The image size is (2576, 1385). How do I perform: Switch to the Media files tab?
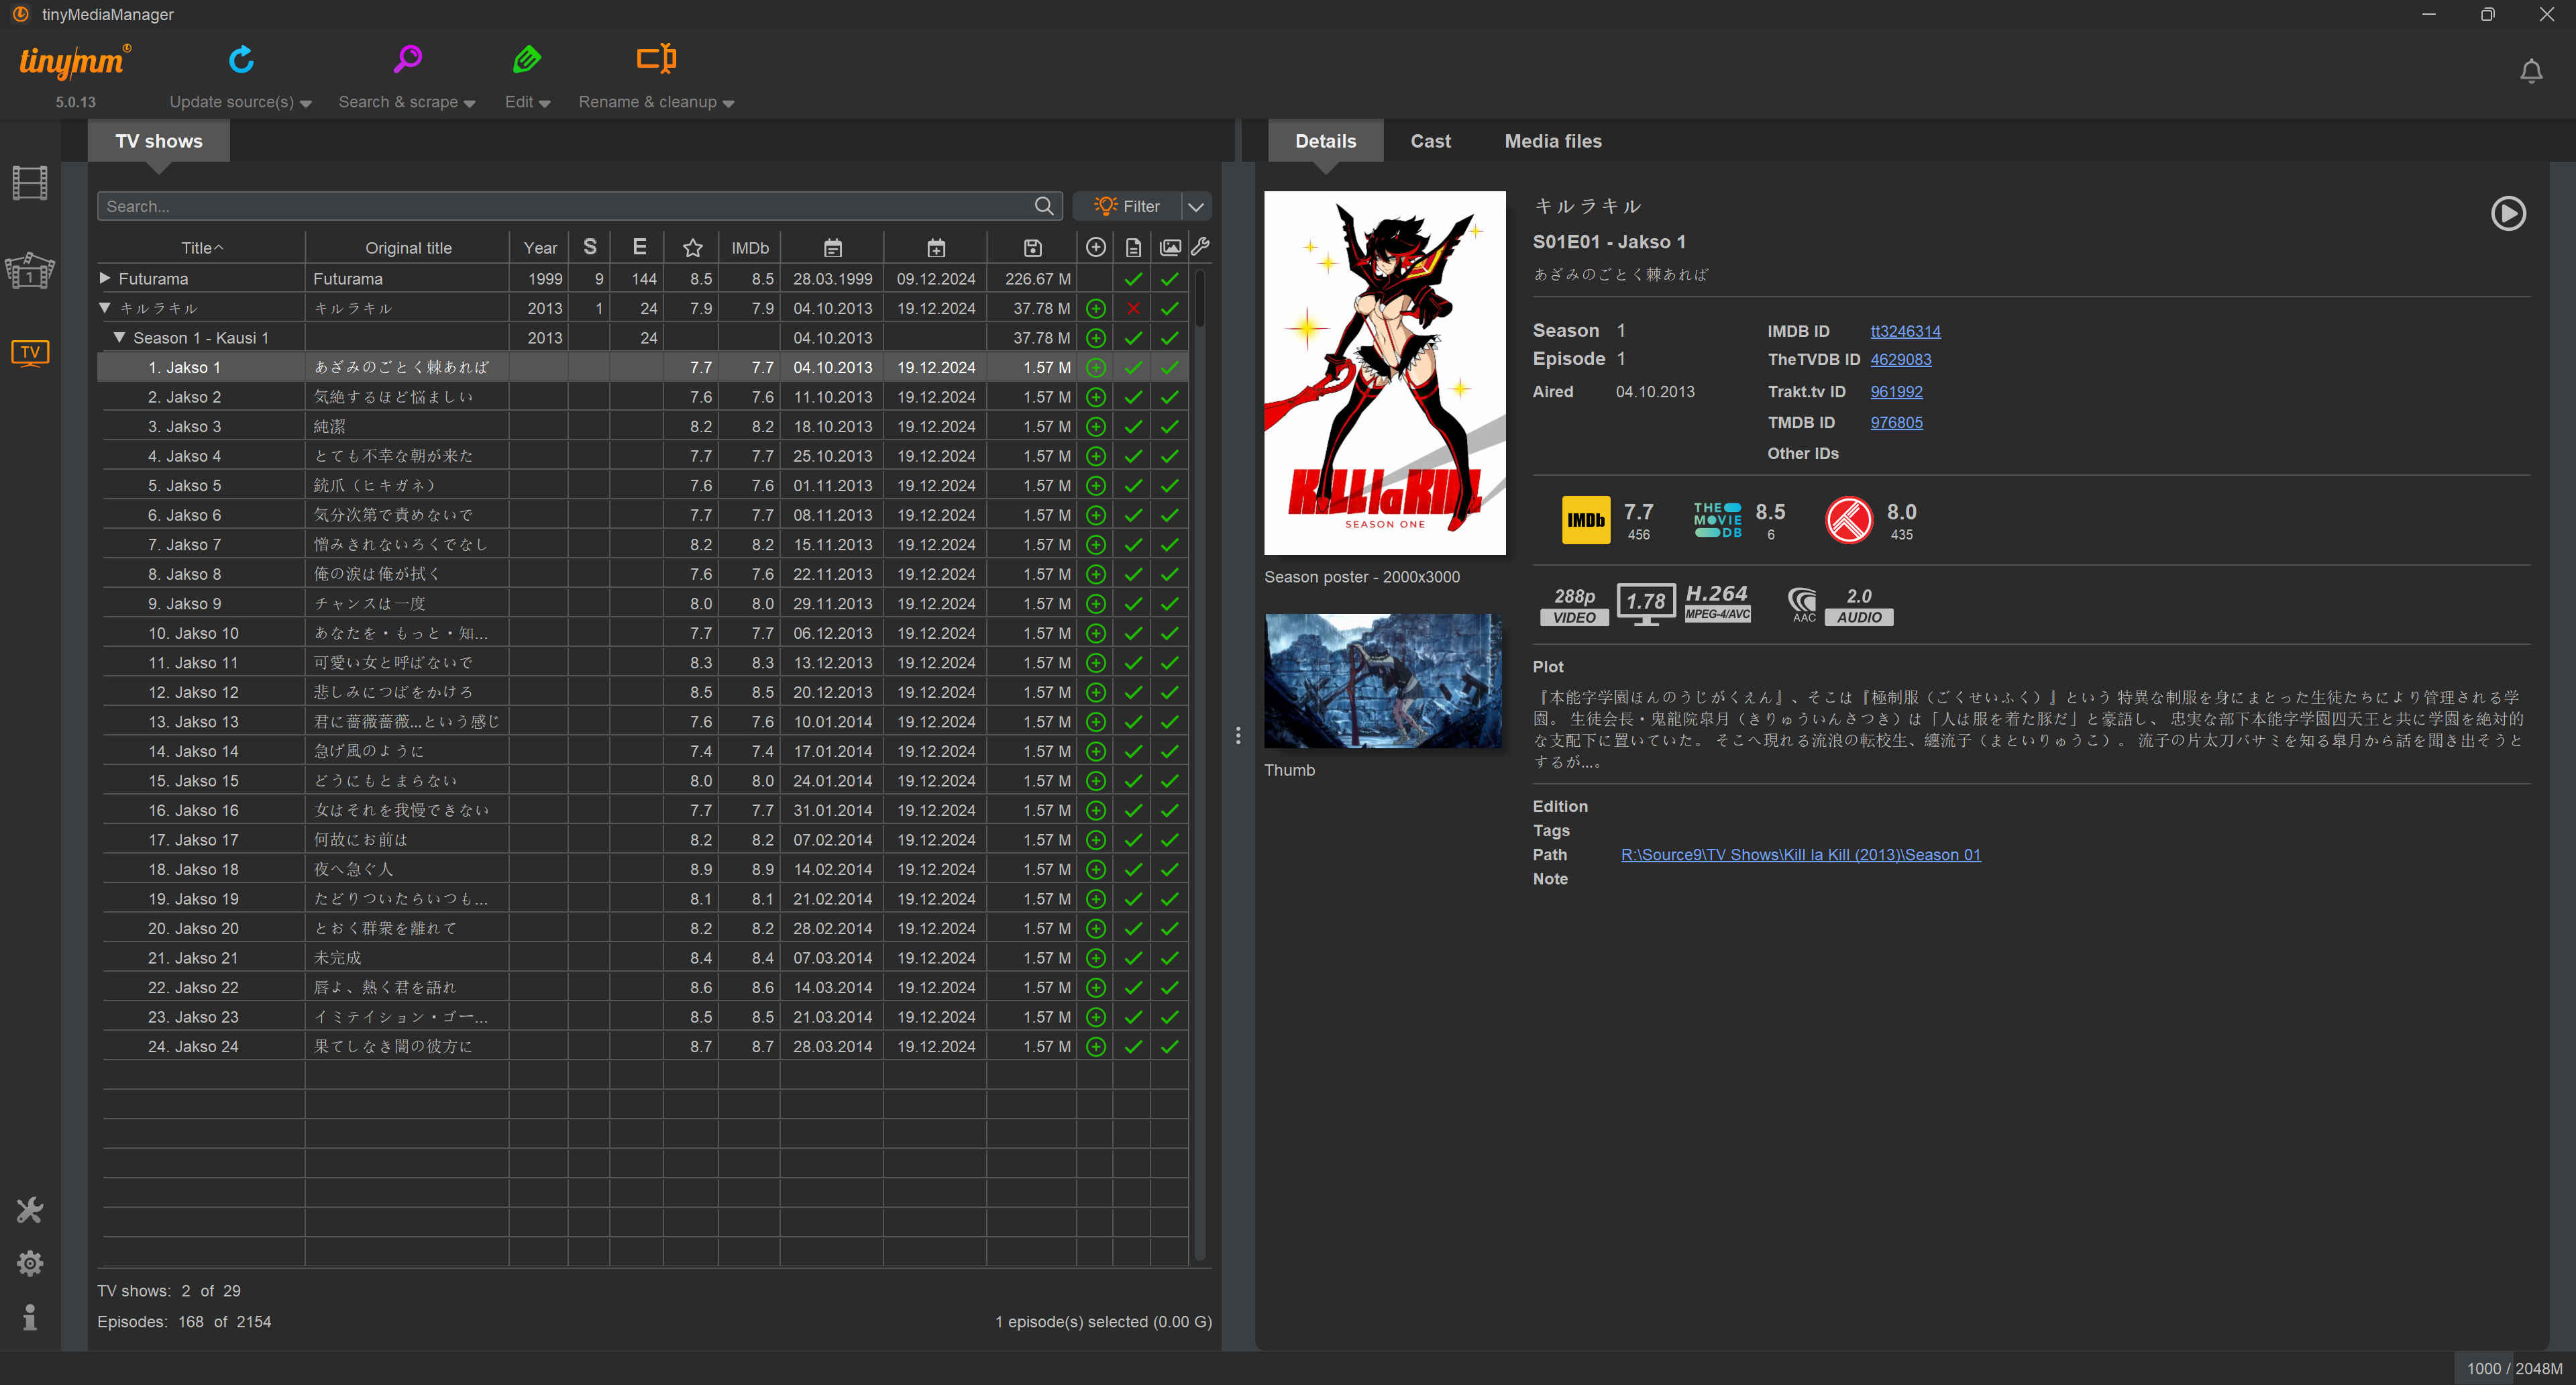1552,141
